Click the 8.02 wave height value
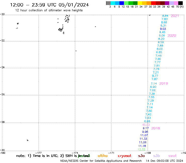This screenshot has width=186, height=163. 160,49
